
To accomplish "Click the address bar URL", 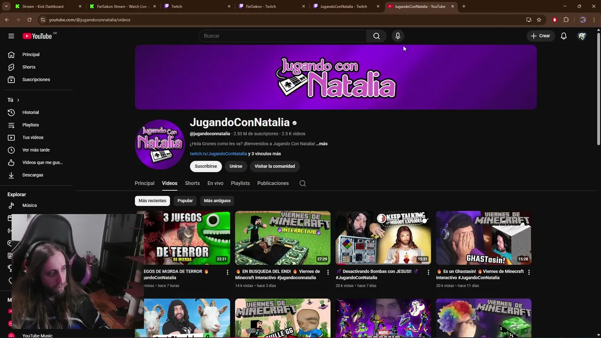I will click(x=90, y=20).
